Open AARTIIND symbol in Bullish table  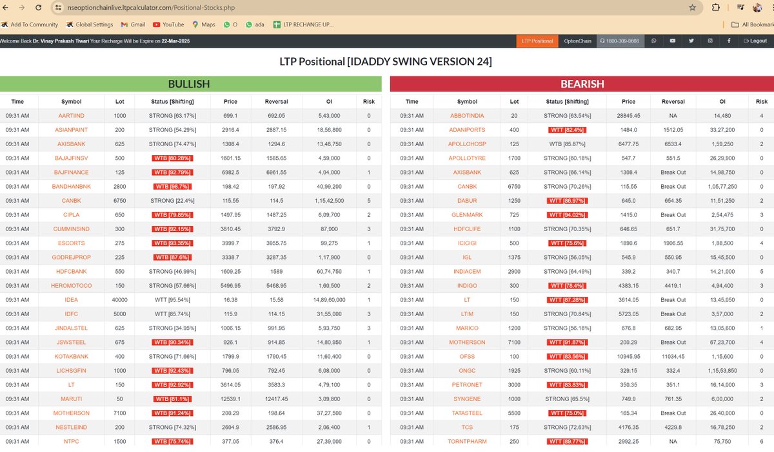(x=71, y=116)
